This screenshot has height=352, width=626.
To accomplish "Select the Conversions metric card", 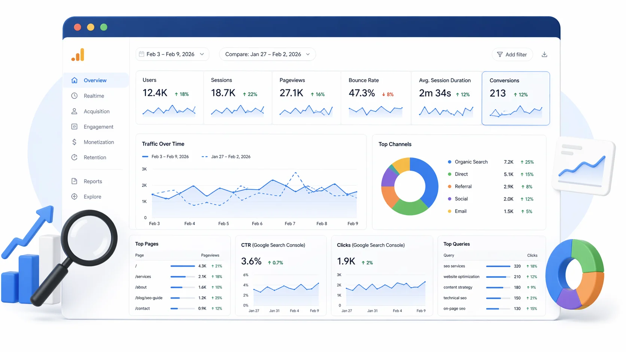I will point(515,98).
